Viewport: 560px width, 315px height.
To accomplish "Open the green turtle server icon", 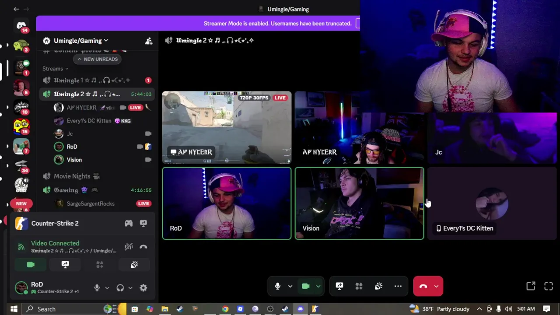I will tap(21, 45).
